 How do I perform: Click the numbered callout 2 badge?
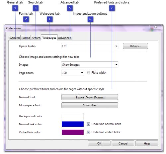26,19
